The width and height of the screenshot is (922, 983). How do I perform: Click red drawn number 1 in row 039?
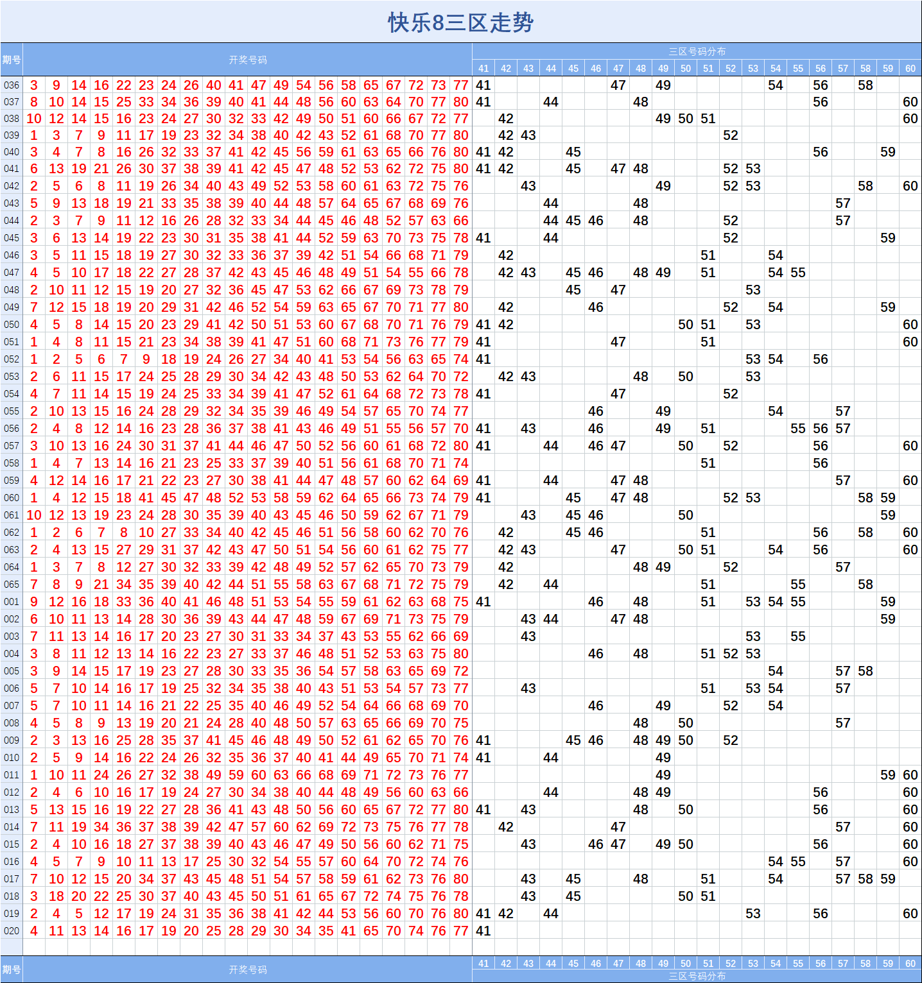(34, 135)
